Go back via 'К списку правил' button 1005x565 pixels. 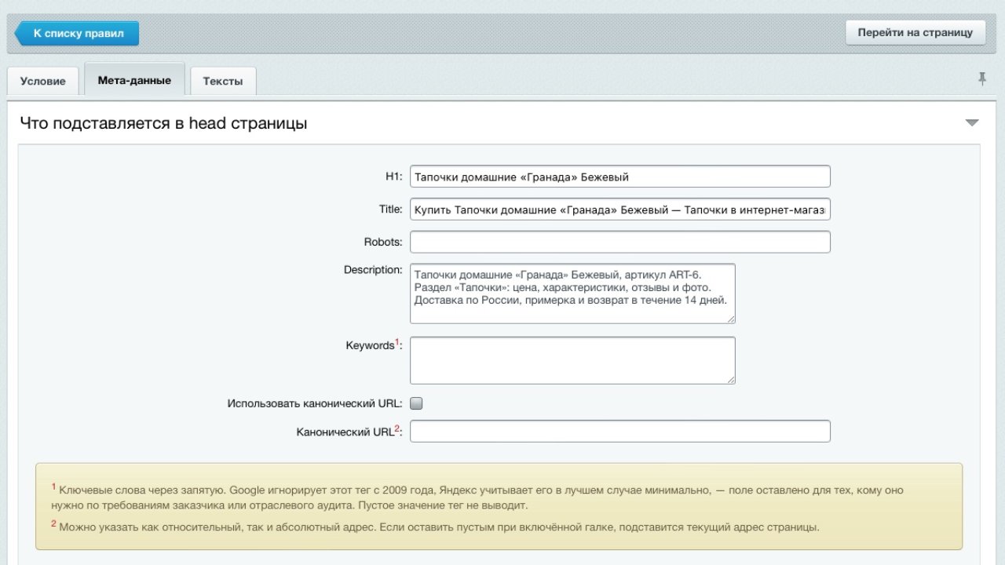click(77, 34)
